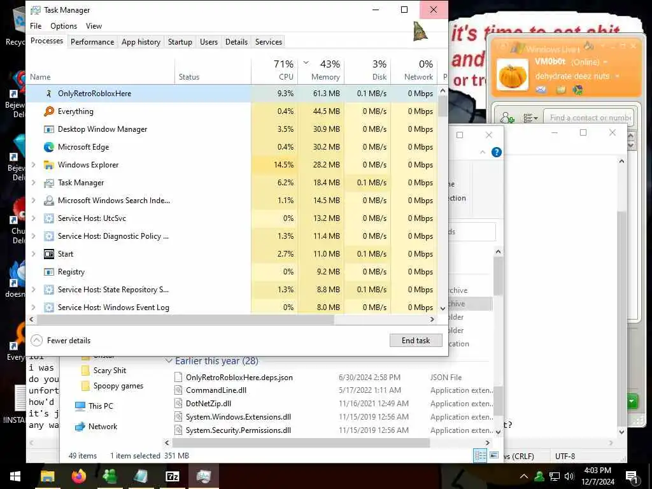
Task: Click the pumpkin avatar in Messenger
Action: pos(513,75)
